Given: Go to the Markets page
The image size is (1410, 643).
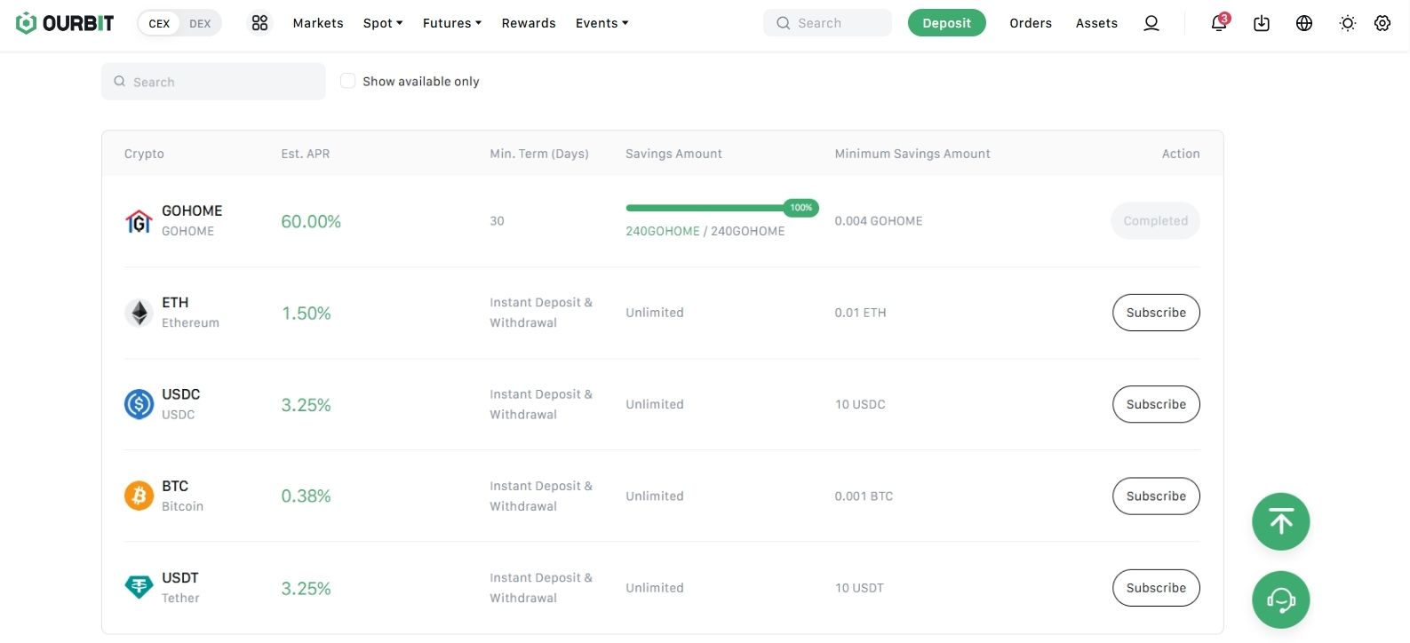Looking at the screenshot, I should pyautogui.click(x=318, y=23).
